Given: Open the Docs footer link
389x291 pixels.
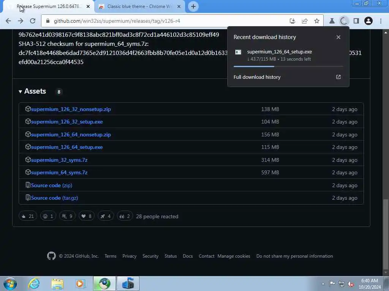Looking at the screenshot, I should pyautogui.click(x=188, y=256).
